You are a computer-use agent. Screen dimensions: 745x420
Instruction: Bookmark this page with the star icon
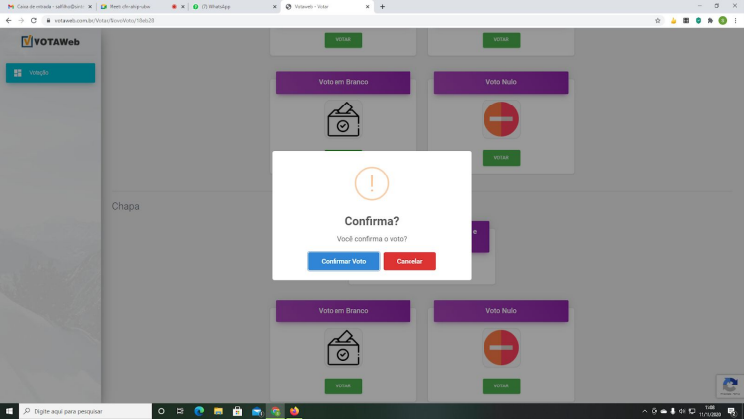[658, 20]
